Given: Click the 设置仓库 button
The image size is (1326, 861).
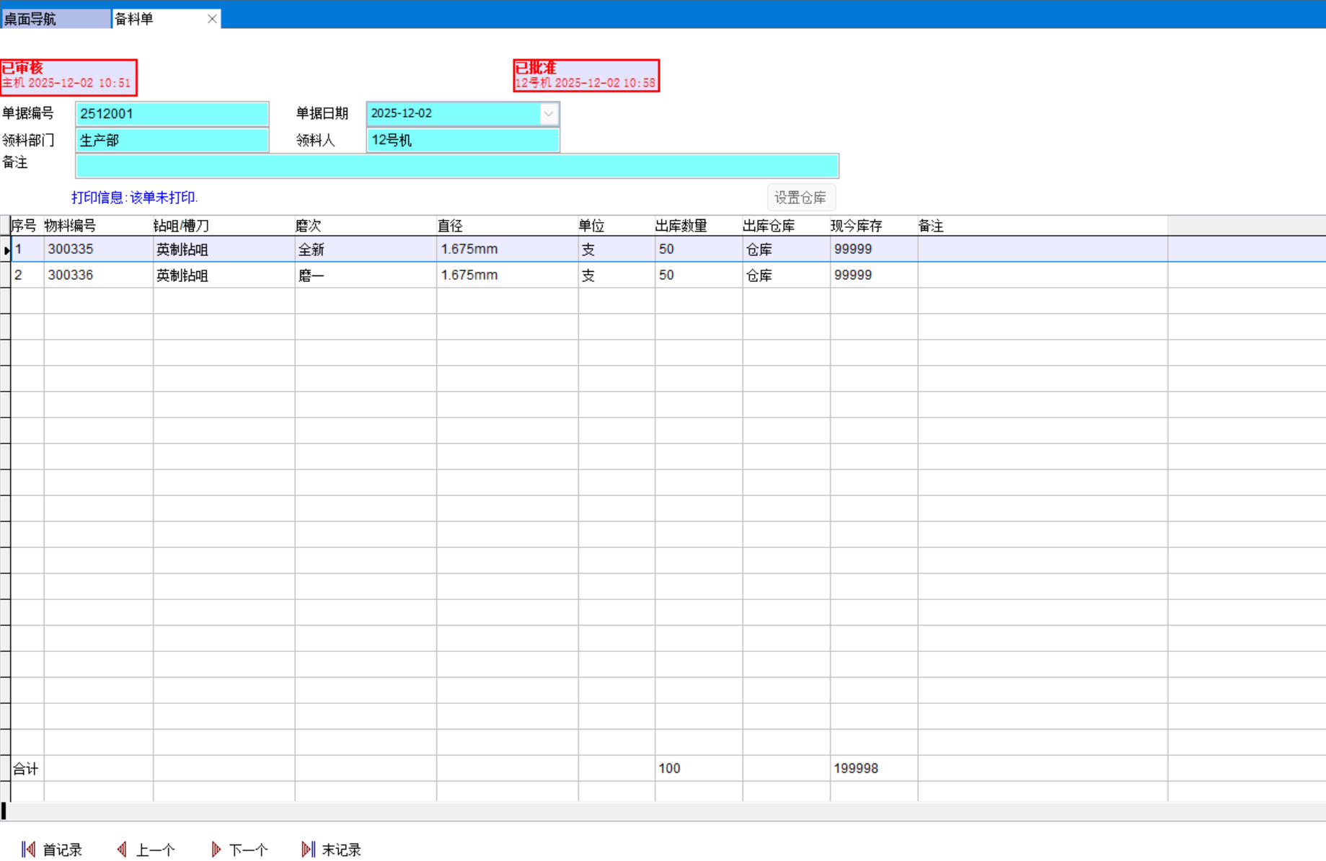Looking at the screenshot, I should pyautogui.click(x=800, y=198).
